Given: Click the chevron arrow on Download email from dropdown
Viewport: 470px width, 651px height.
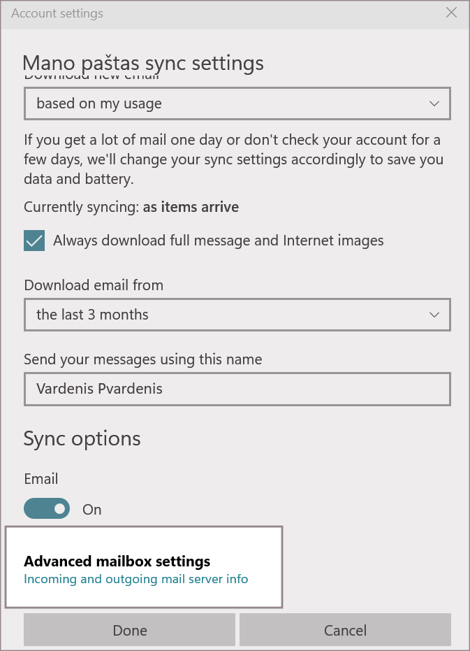Looking at the screenshot, I should click(434, 315).
